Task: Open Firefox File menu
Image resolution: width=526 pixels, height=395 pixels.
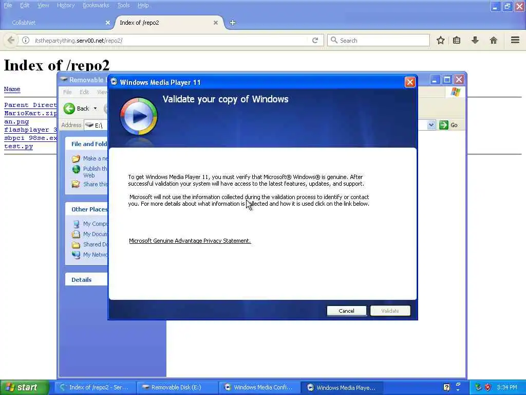Action: 8,5
